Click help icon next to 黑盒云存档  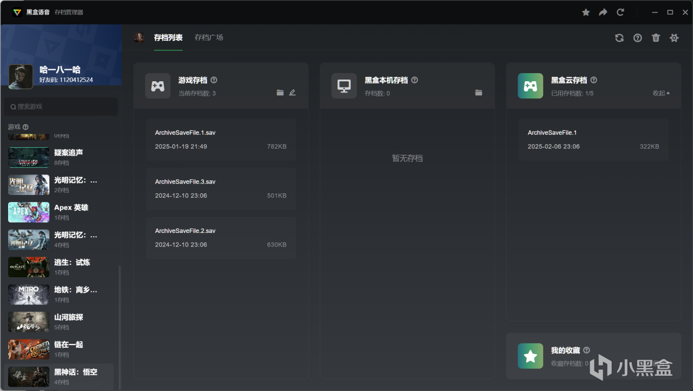coord(594,80)
